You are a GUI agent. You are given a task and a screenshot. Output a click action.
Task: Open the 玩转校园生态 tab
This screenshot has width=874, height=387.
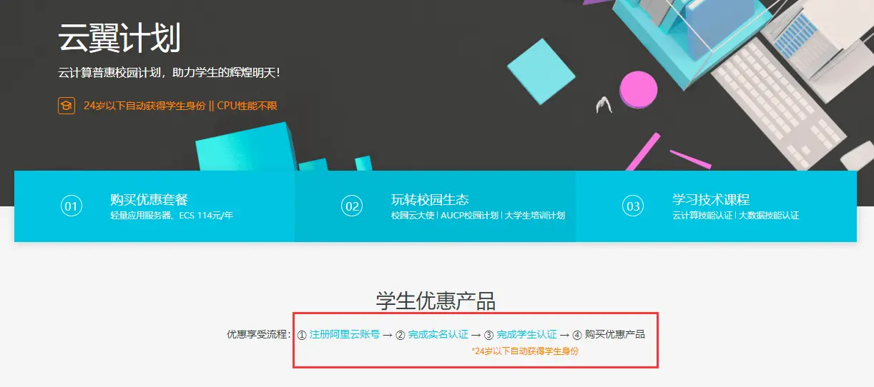click(435, 206)
